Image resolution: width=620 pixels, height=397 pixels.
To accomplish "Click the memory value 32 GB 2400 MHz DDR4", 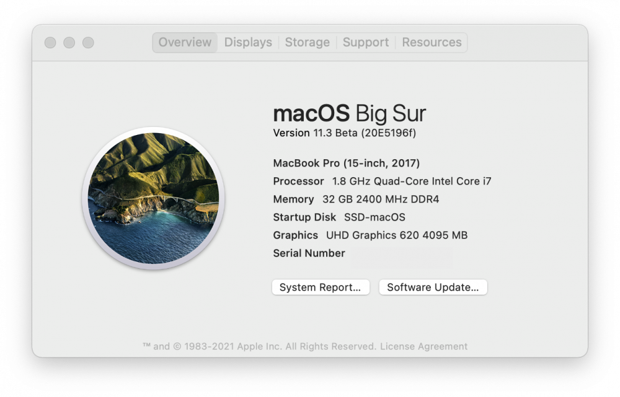I will tap(381, 199).
